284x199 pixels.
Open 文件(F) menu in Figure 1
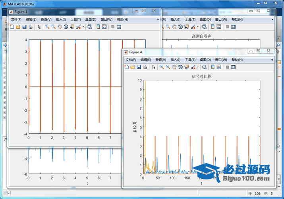click(16, 19)
